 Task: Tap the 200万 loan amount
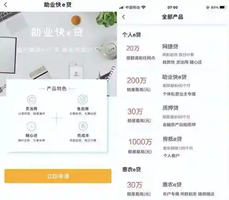(136, 81)
